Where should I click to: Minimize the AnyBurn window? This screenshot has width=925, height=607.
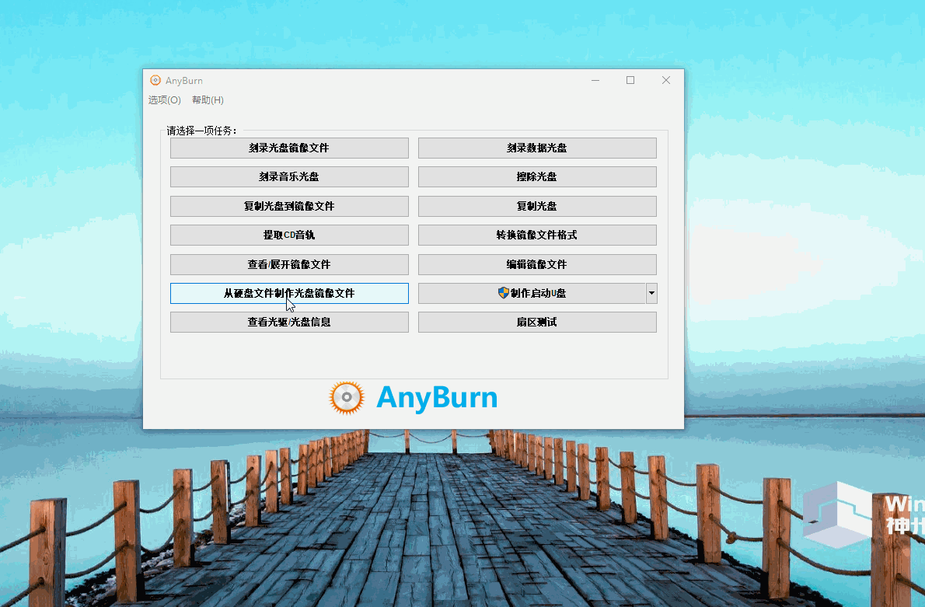point(595,80)
